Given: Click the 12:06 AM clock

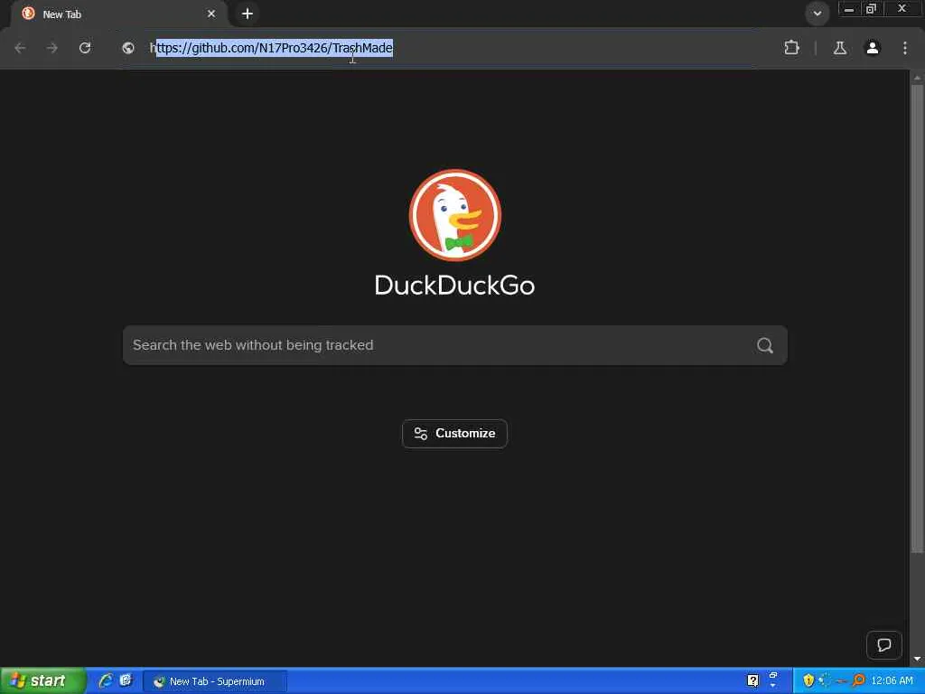Looking at the screenshot, I should pyautogui.click(x=892, y=681).
